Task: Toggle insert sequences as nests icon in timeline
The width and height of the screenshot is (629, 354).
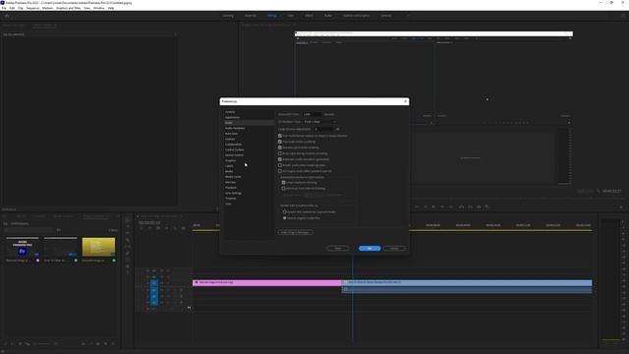Action: pos(142,228)
